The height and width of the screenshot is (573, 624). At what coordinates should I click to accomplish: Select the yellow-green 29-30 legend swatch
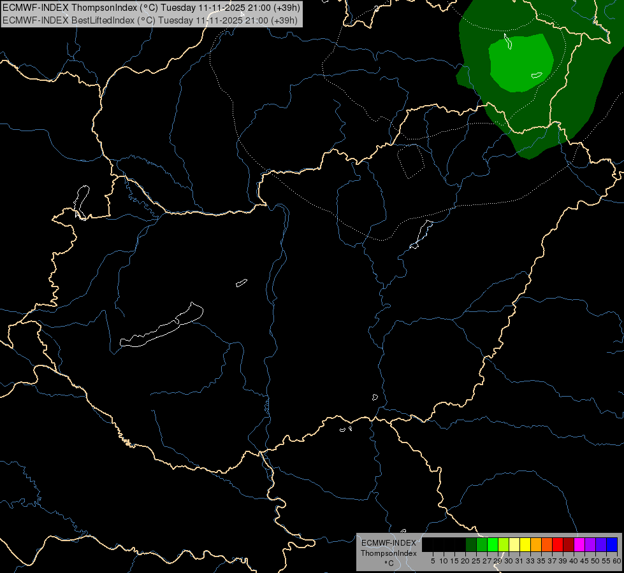point(504,544)
